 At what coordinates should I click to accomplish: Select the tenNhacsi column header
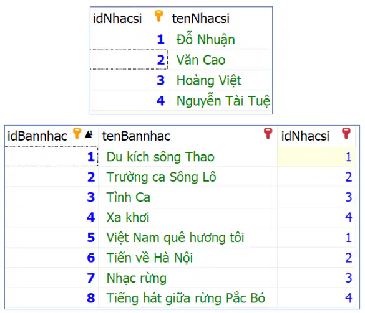coord(201,19)
